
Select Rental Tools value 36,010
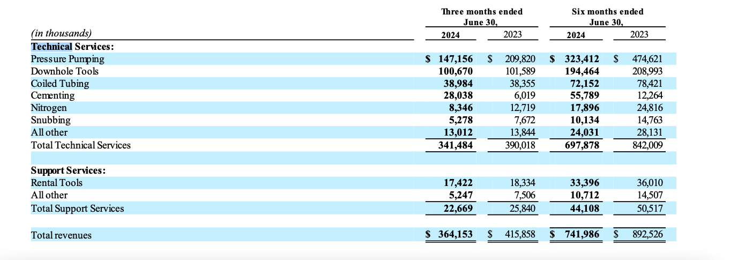[x=650, y=183]
